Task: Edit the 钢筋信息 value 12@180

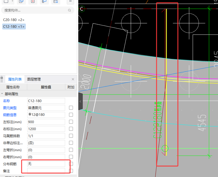Action: (x=46, y=115)
